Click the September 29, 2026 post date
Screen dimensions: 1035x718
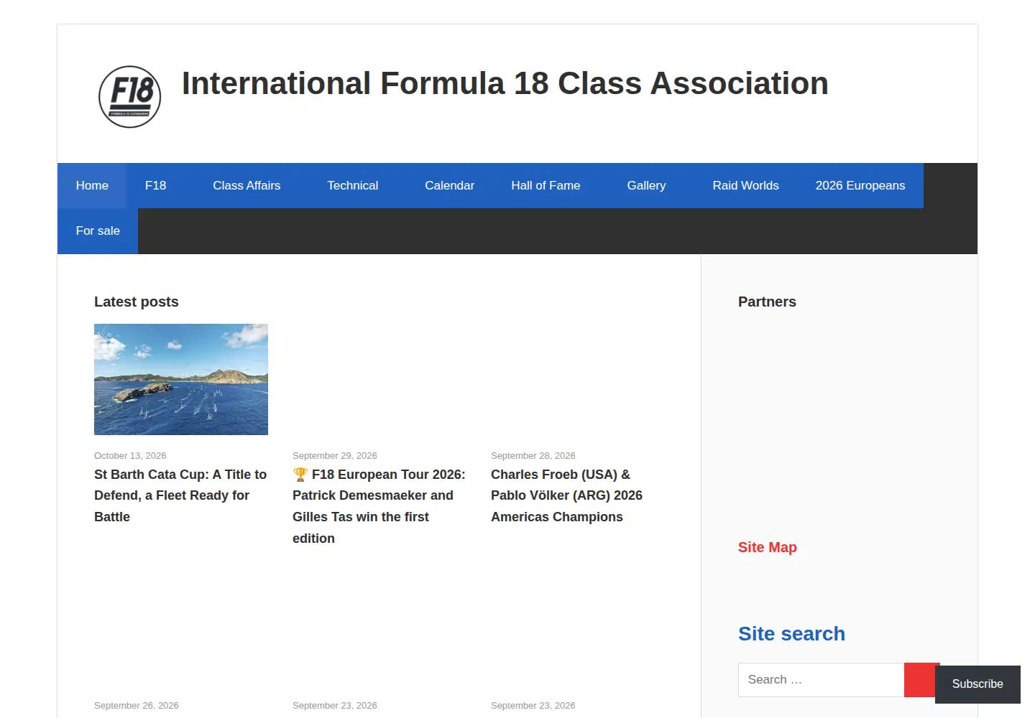click(x=335, y=456)
